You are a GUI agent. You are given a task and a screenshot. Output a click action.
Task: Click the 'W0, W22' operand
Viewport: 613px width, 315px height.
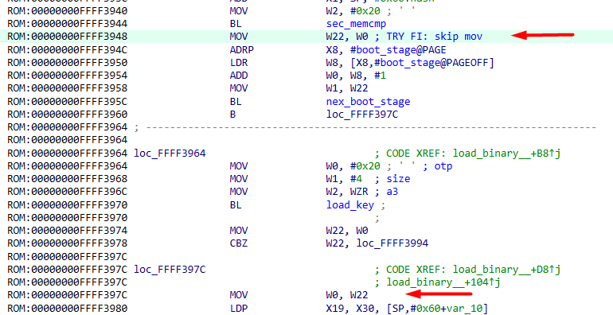[x=347, y=295]
